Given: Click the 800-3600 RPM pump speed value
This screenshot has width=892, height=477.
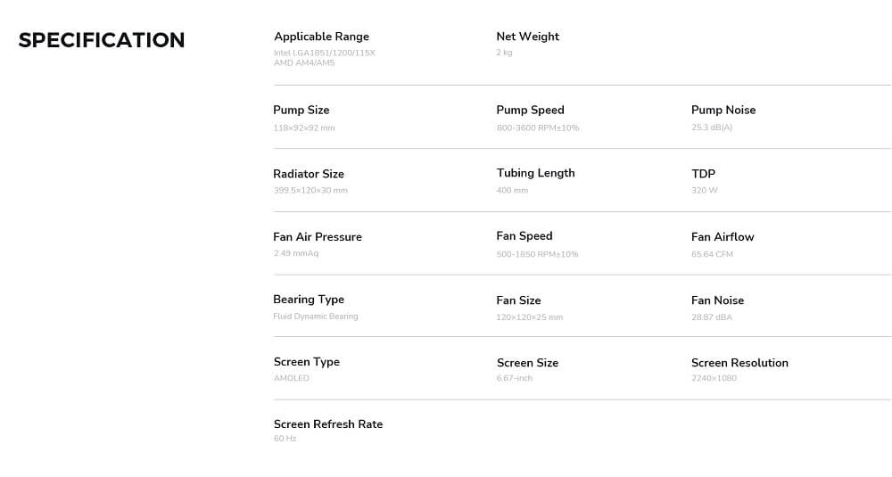Looking at the screenshot, I should coord(537,127).
